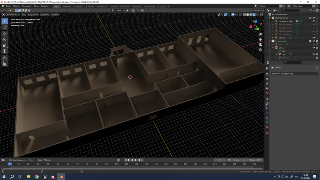Open the Объектный mode dropdown

pos(11,15)
